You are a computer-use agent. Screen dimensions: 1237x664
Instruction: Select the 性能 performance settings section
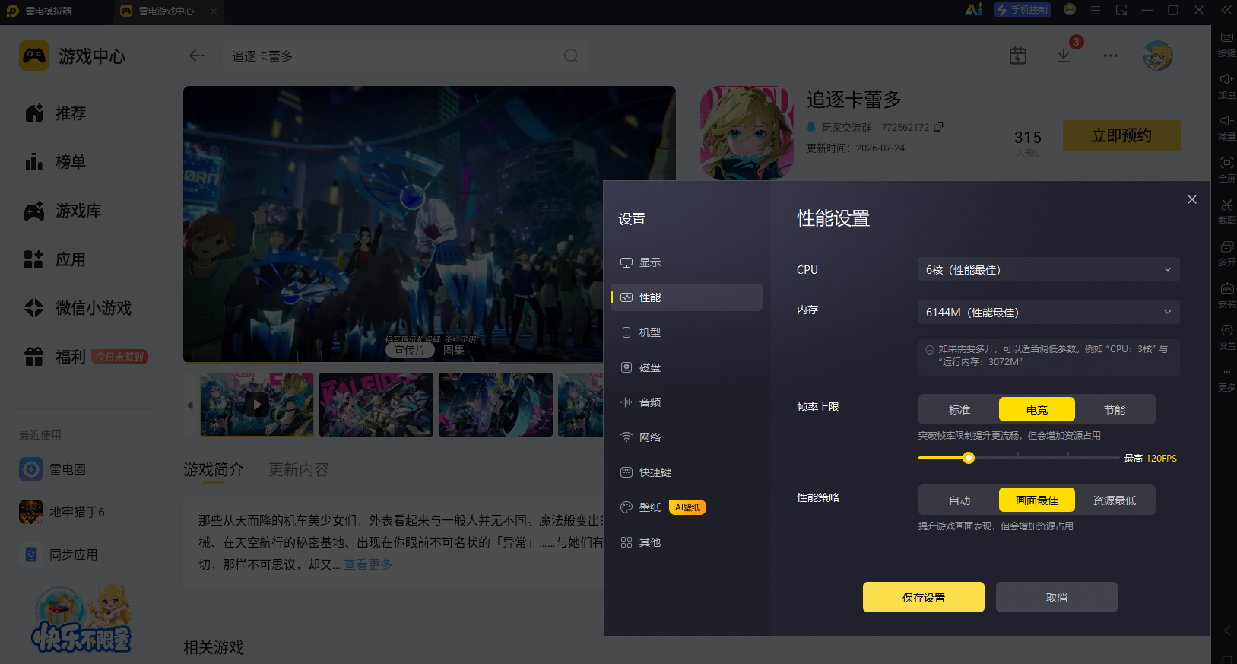687,297
